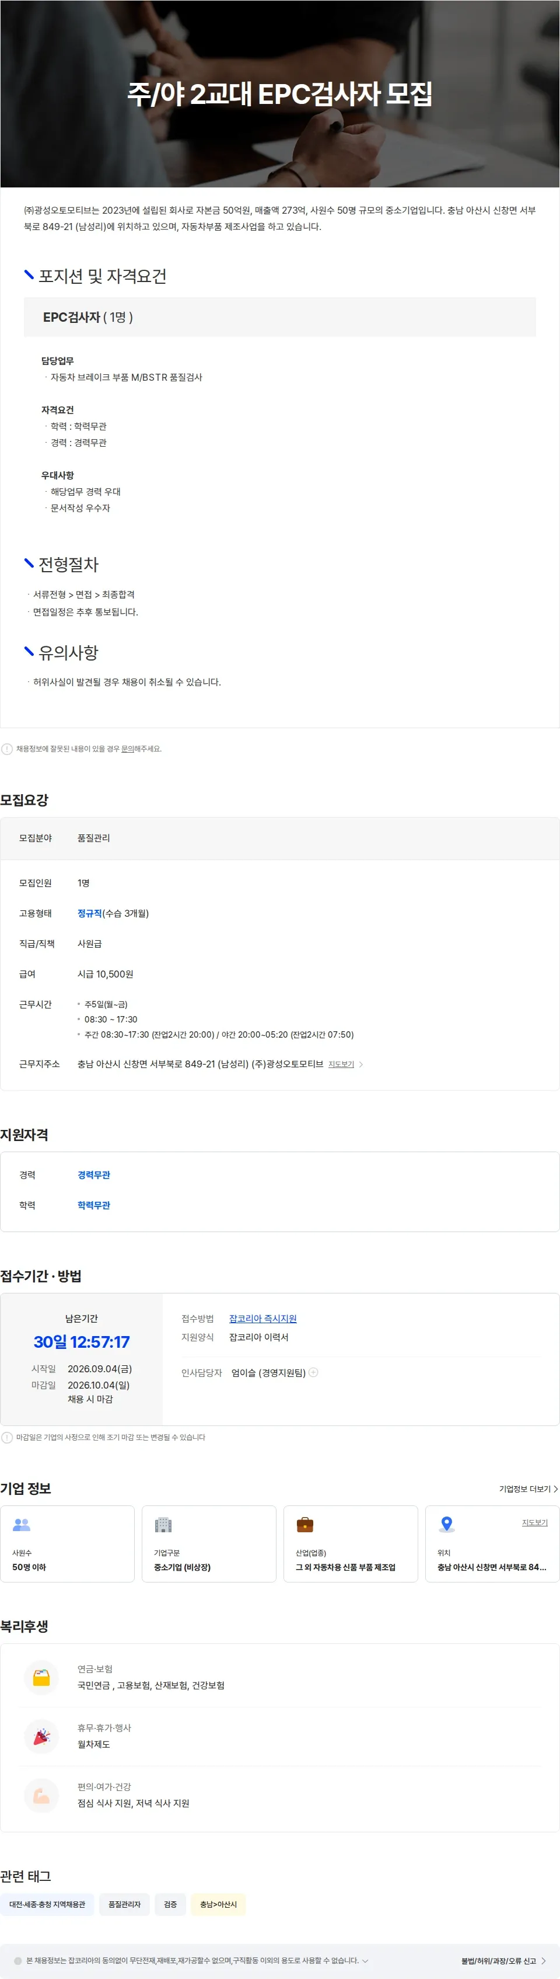Viewport: 560px width, 1979px height.
Task: Click the 중소기업 (비상장) company type text
Action: pos(182,1567)
